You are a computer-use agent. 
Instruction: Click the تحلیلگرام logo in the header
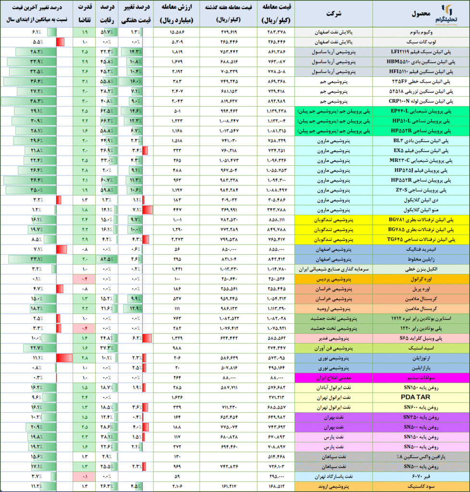tap(452, 13)
